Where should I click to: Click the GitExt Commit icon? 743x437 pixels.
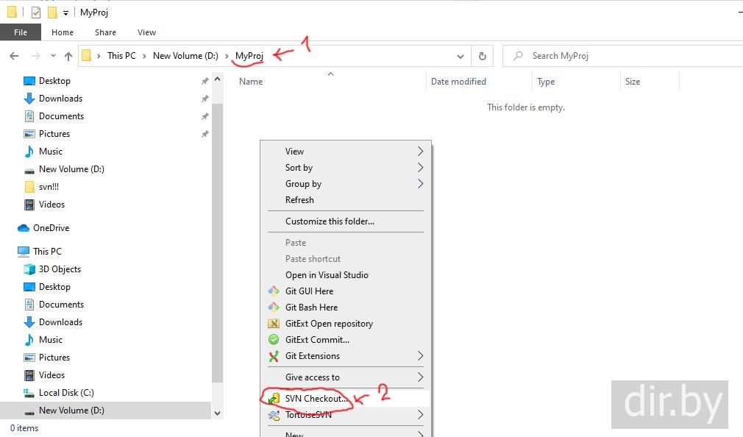[x=274, y=340]
